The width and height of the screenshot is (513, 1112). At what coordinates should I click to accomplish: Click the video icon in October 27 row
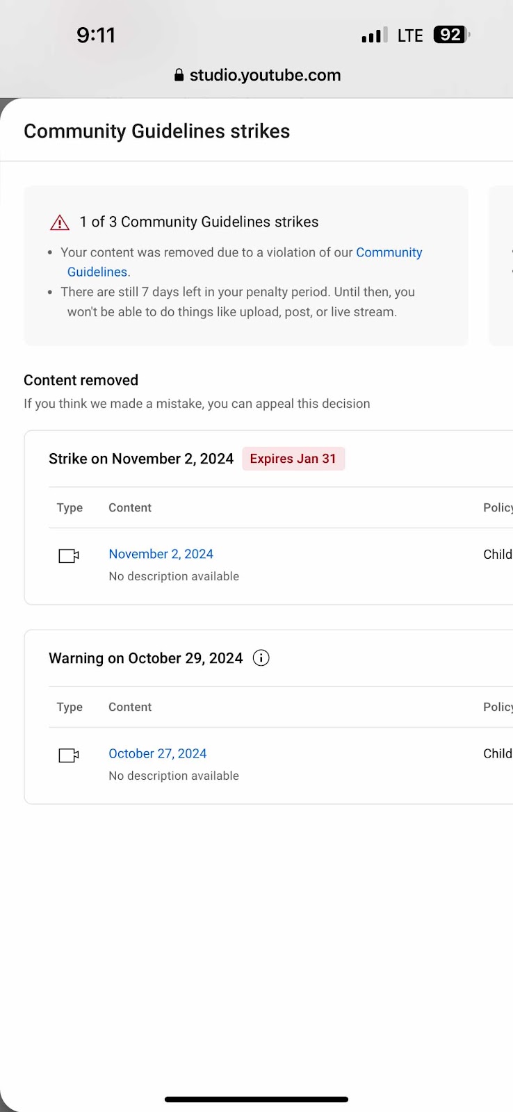(69, 755)
